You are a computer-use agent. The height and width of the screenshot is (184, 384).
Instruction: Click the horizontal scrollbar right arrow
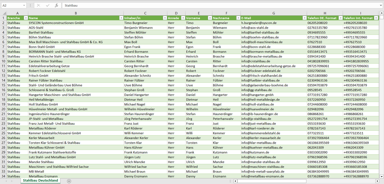tap(377, 181)
